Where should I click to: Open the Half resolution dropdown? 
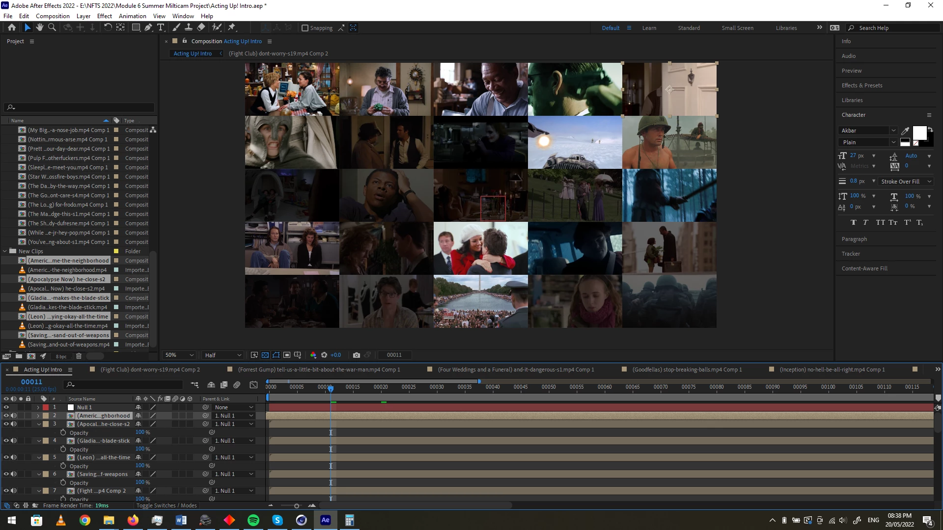[x=223, y=355]
